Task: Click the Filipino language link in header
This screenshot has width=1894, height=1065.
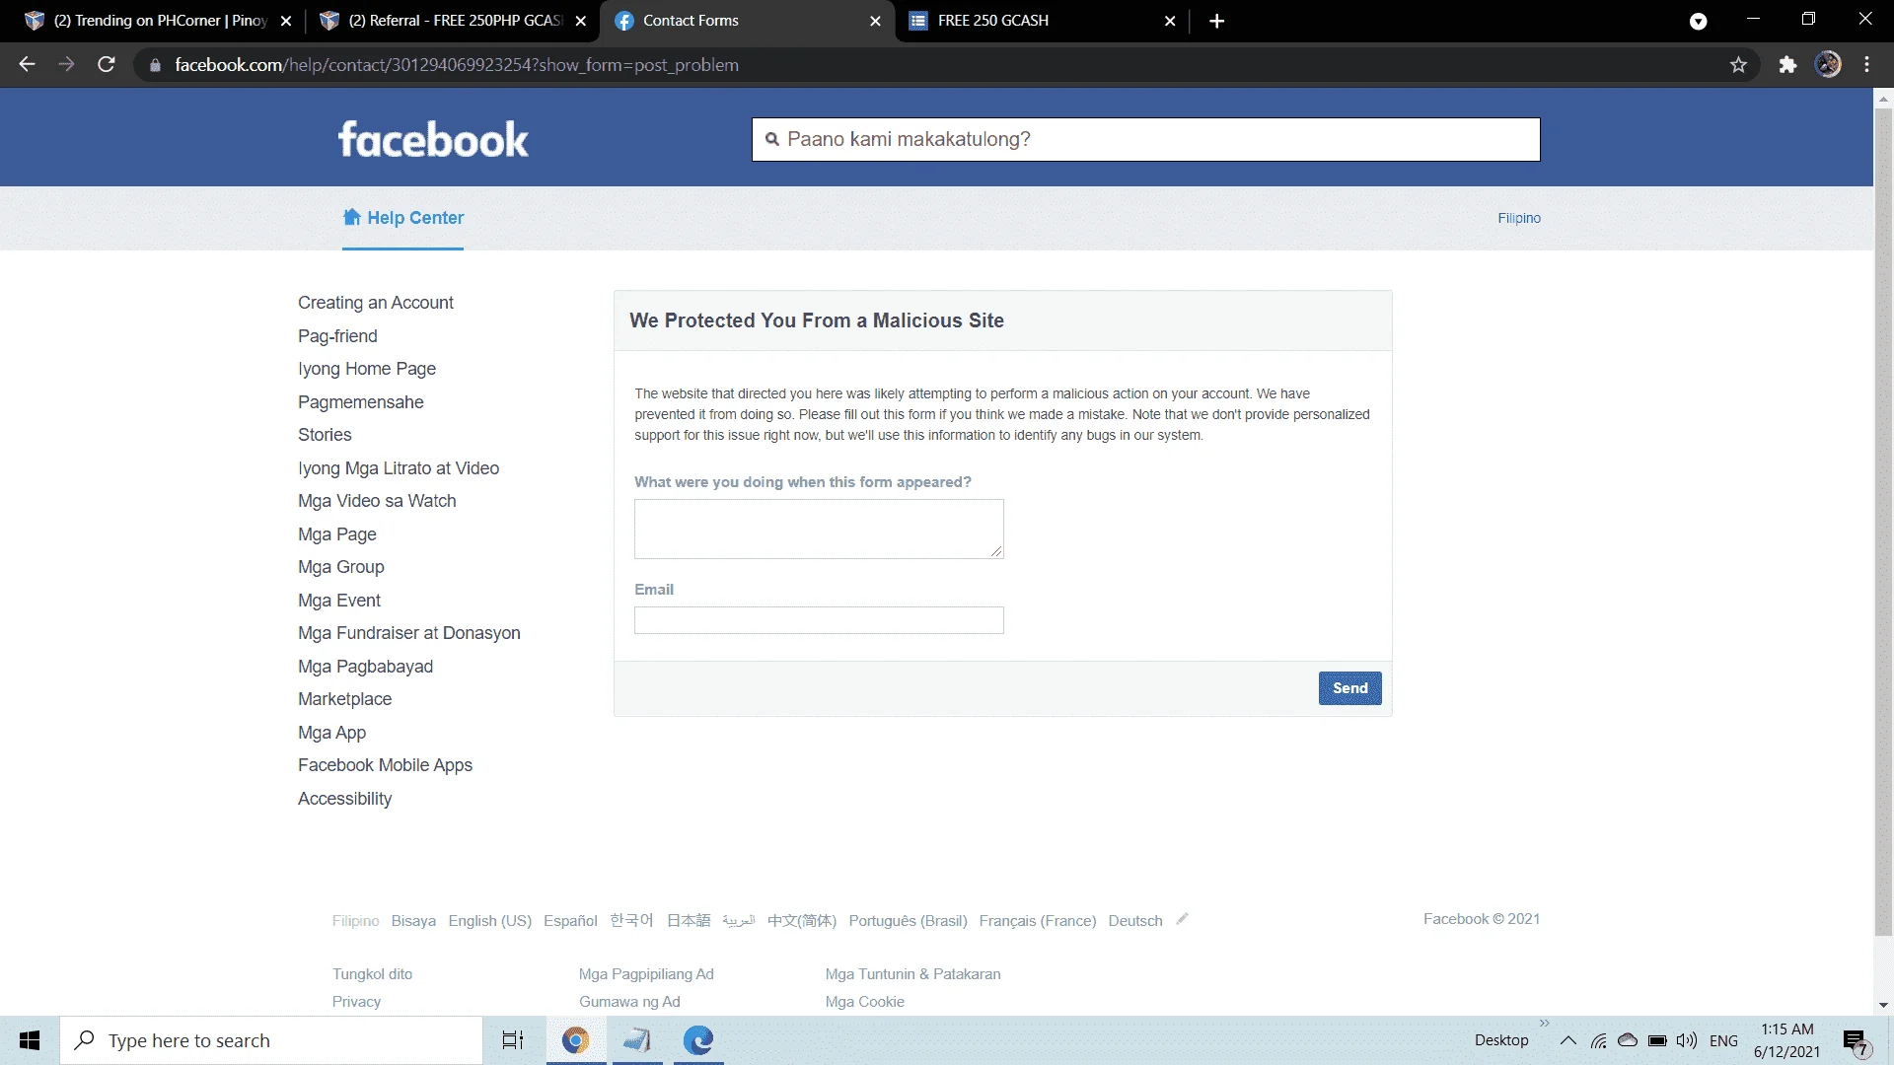Action: 1519,218
